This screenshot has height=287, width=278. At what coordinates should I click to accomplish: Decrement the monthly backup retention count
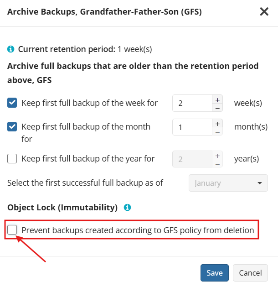click(217, 131)
